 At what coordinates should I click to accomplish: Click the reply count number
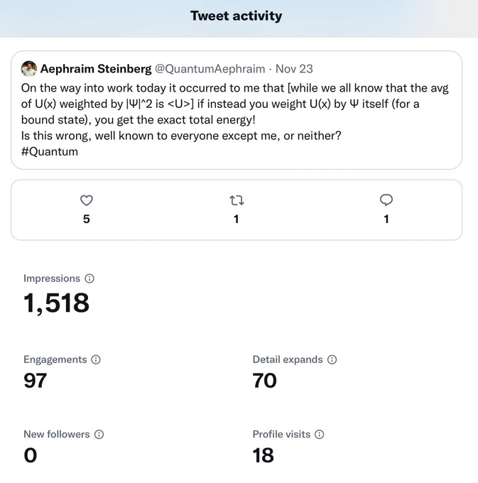(x=386, y=219)
